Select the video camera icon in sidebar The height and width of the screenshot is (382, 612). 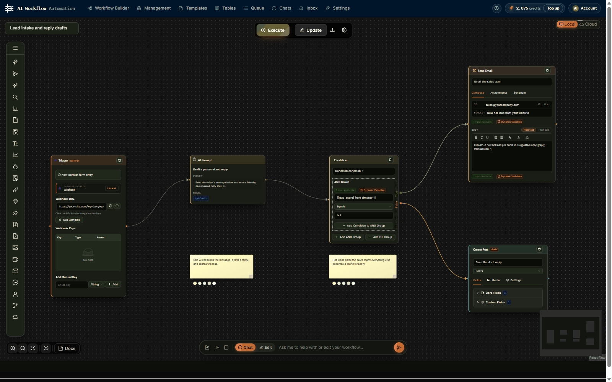(15, 259)
